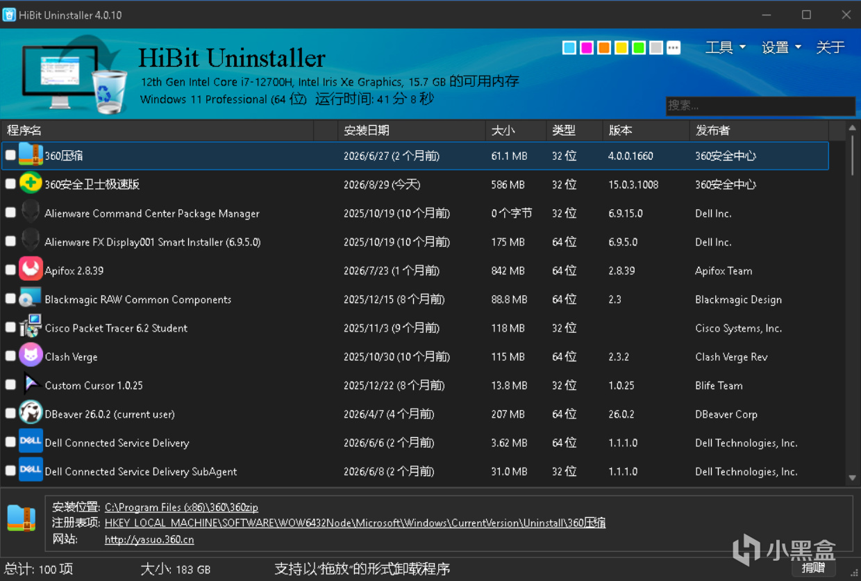
Task: Click the 360安全卫士极速版 green plus icon
Action: (x=31, y=184)
